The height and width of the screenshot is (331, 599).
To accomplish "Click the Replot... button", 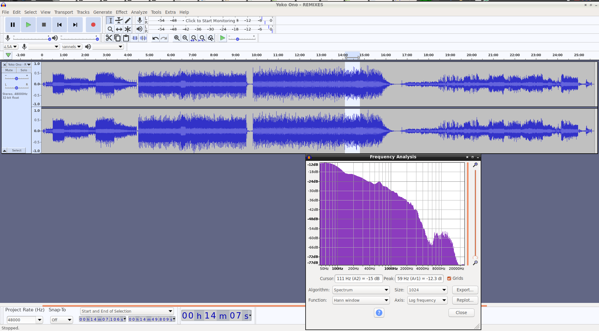I will (x=465, y=300).
